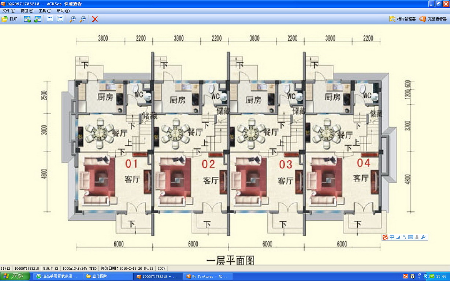450x281 pixels.
Task: Open the Sogou soft keyboard icon
Action: coord(410,237)
